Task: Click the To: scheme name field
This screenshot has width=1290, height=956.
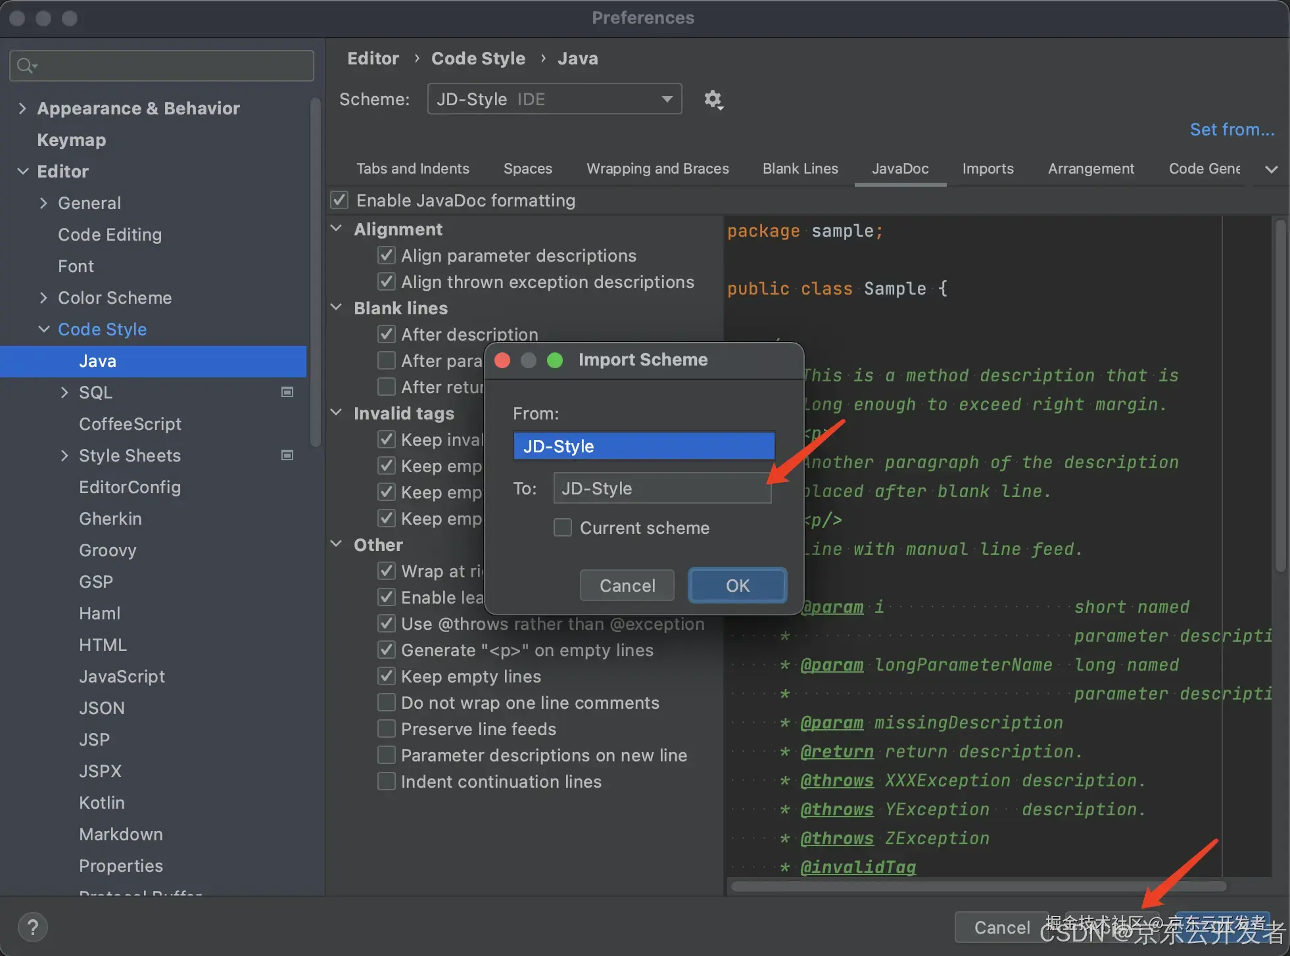Action: [x=661, y=489]
